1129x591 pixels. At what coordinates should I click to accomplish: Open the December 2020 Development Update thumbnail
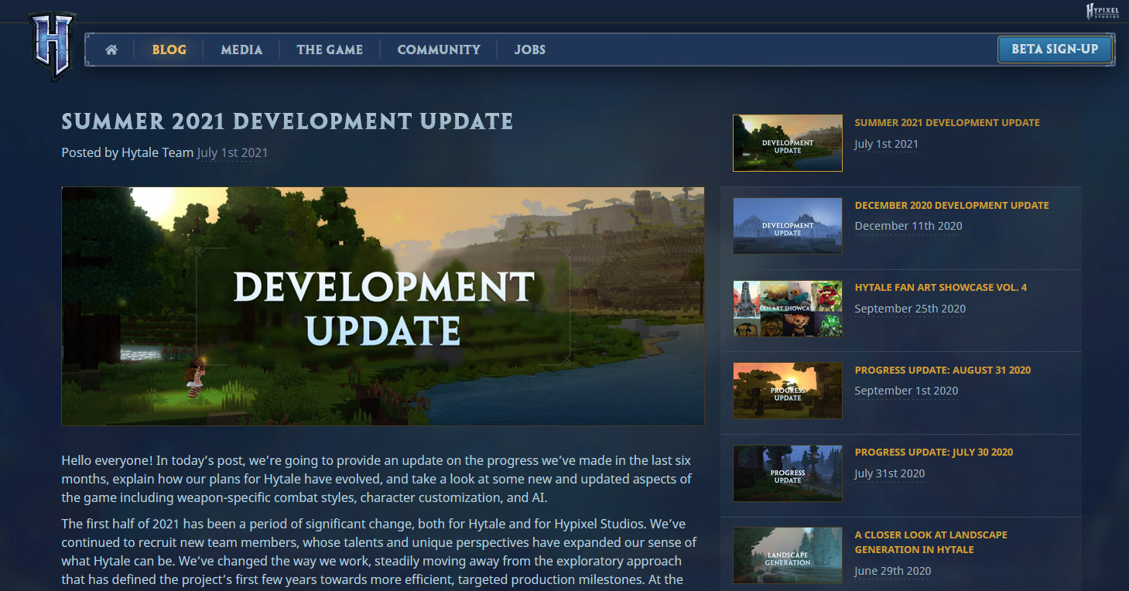pos(787,226)
